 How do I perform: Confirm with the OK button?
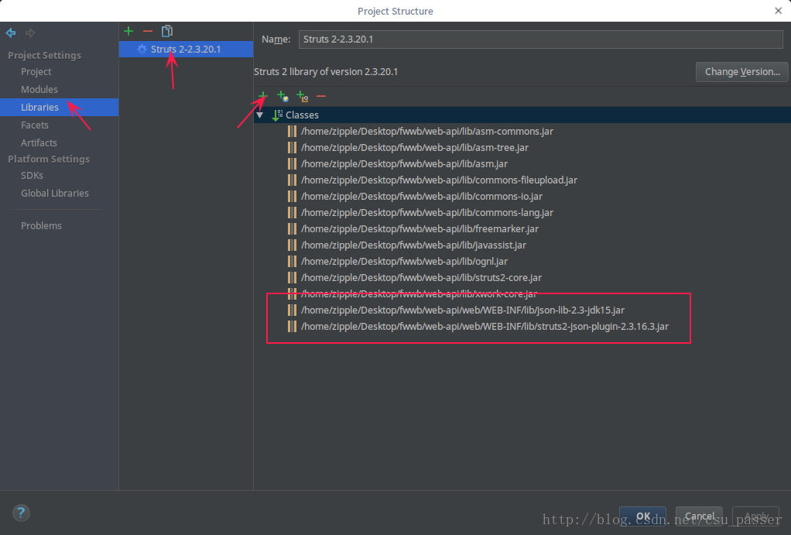pos(642,516)
